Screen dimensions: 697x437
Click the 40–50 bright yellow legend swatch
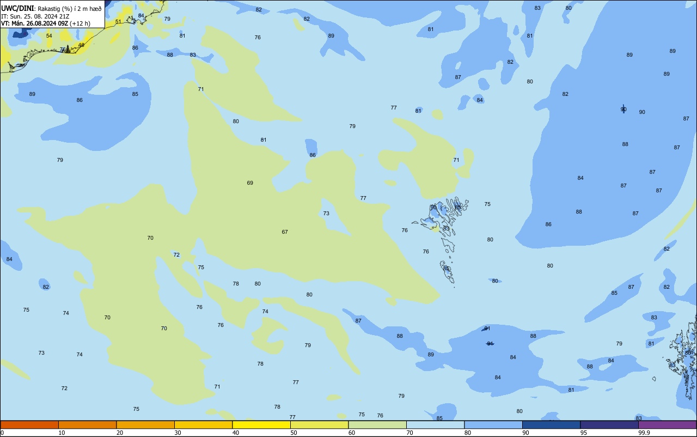pos(261,424)
